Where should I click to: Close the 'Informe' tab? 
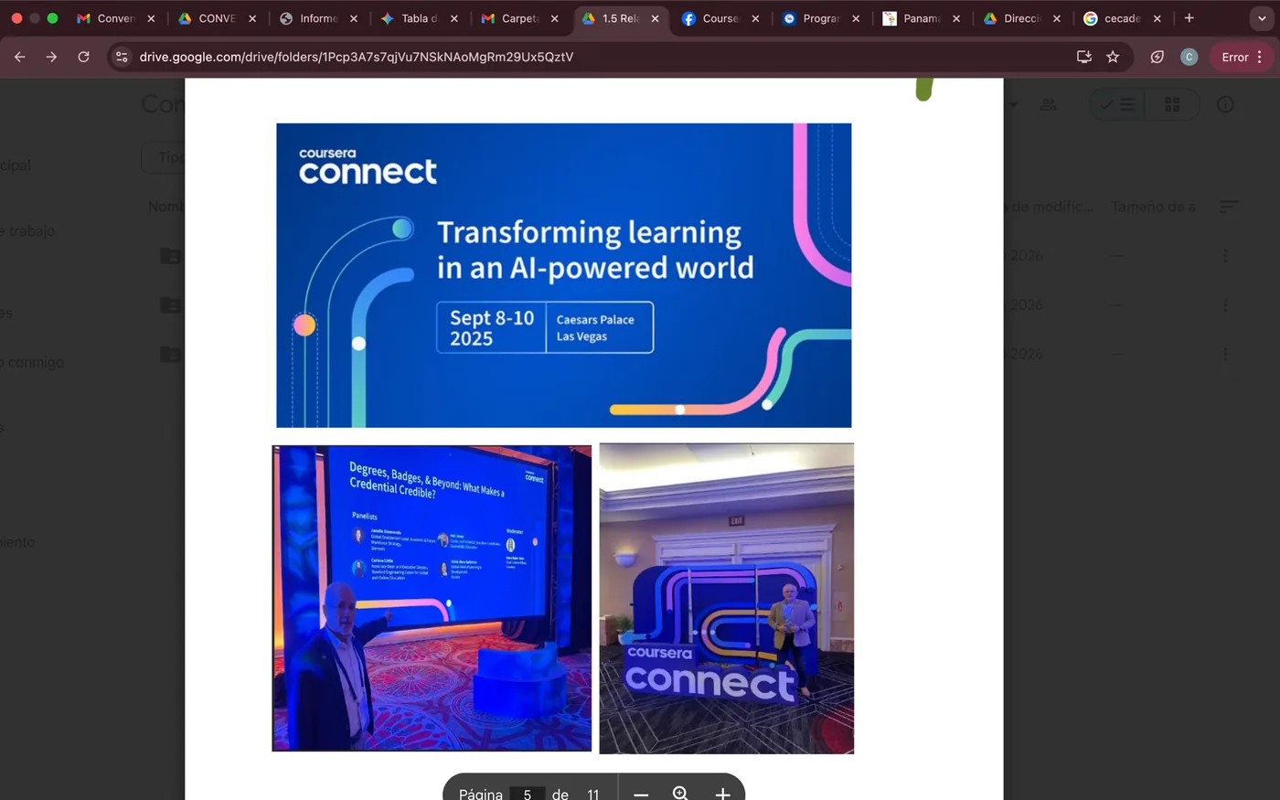354,18
